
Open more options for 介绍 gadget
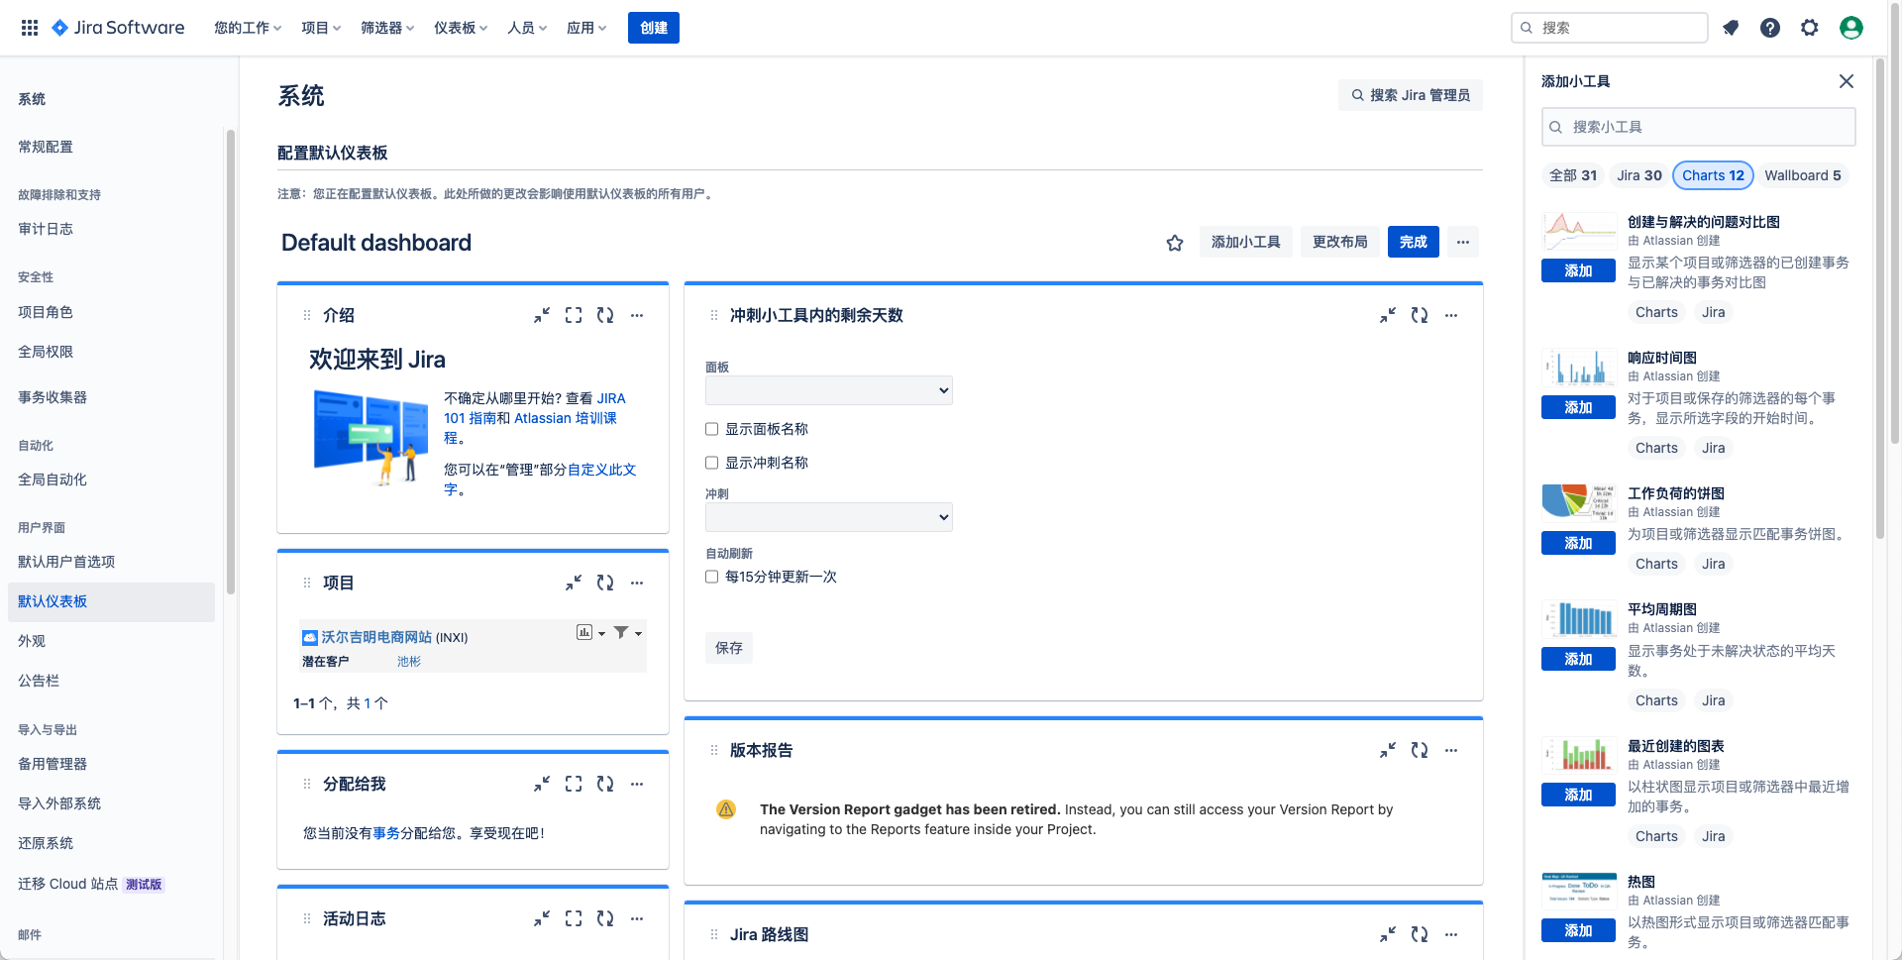[637, 315]
